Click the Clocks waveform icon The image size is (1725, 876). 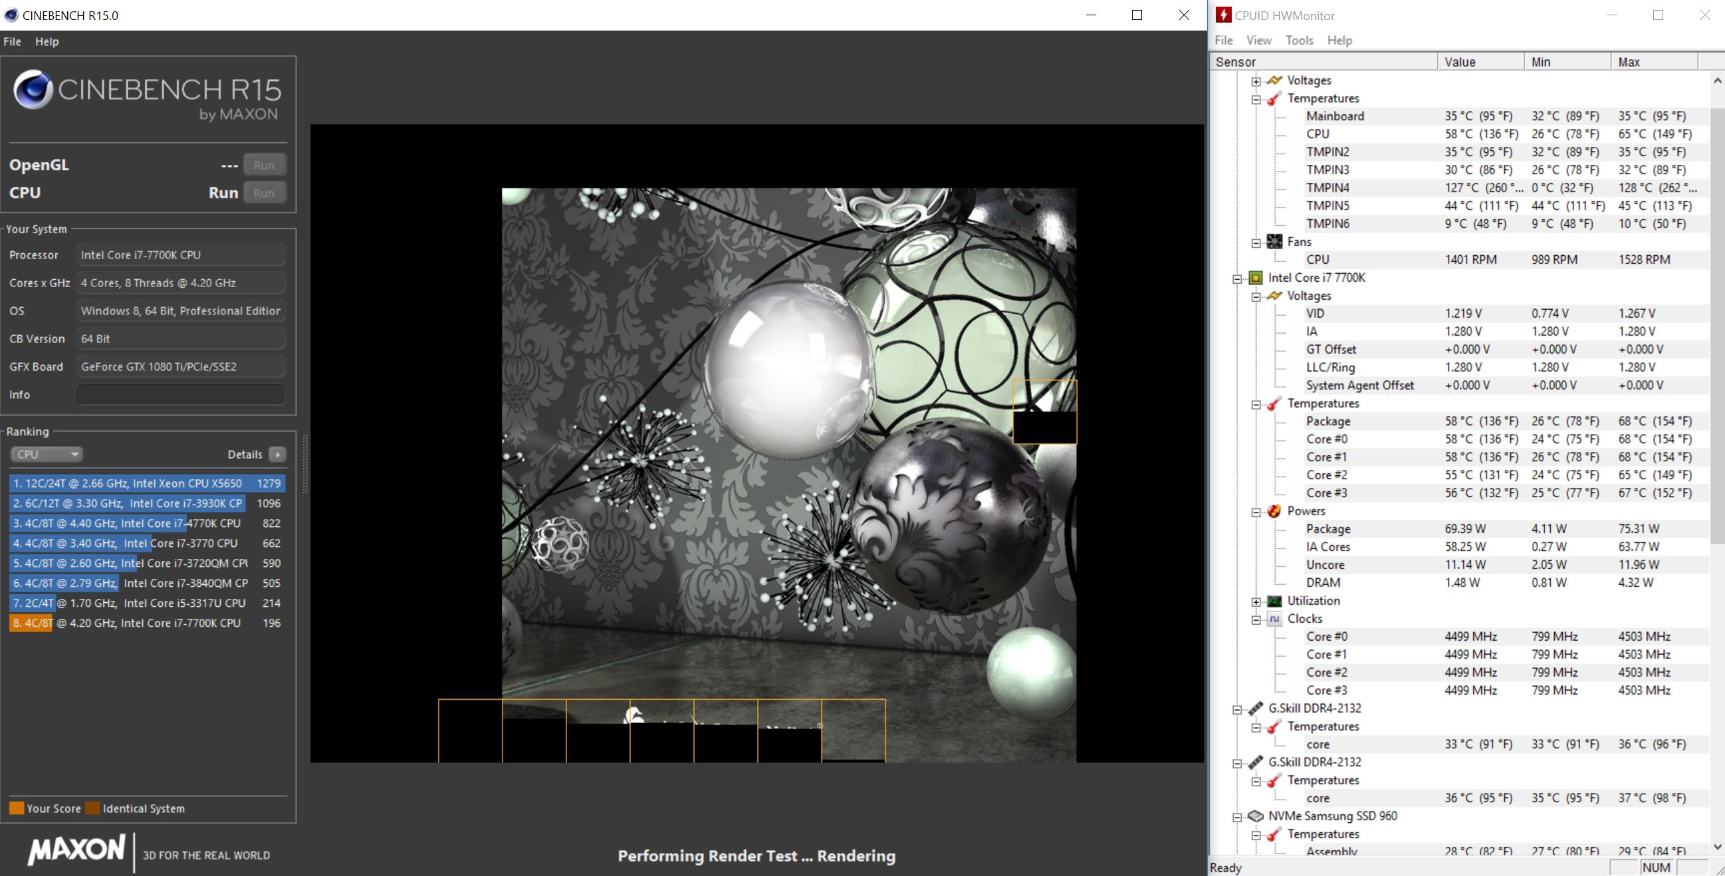pyautogui.click(x=1274, y=619)
